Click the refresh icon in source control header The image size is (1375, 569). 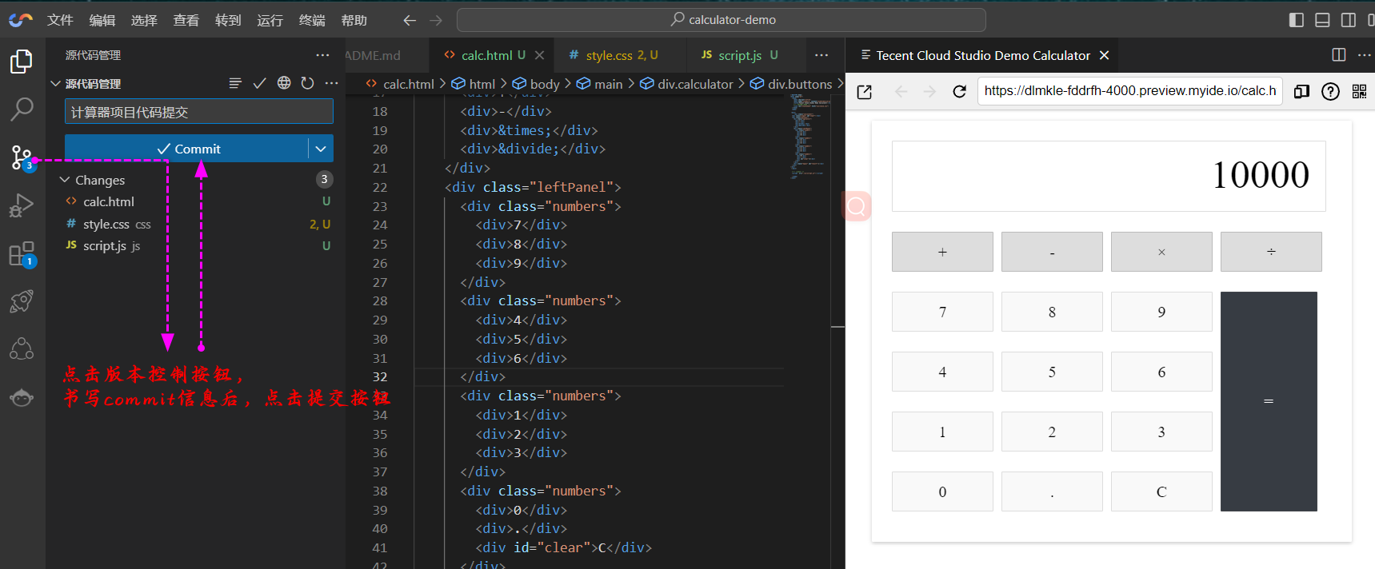pos(308,83)
